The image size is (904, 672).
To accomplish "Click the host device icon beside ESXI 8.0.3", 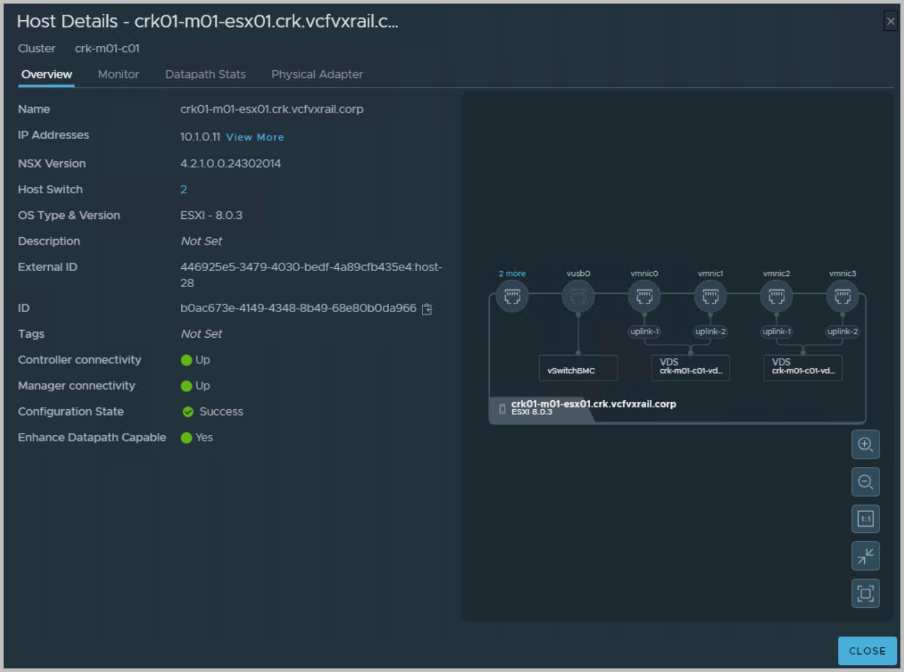I will tap(502, 409).
